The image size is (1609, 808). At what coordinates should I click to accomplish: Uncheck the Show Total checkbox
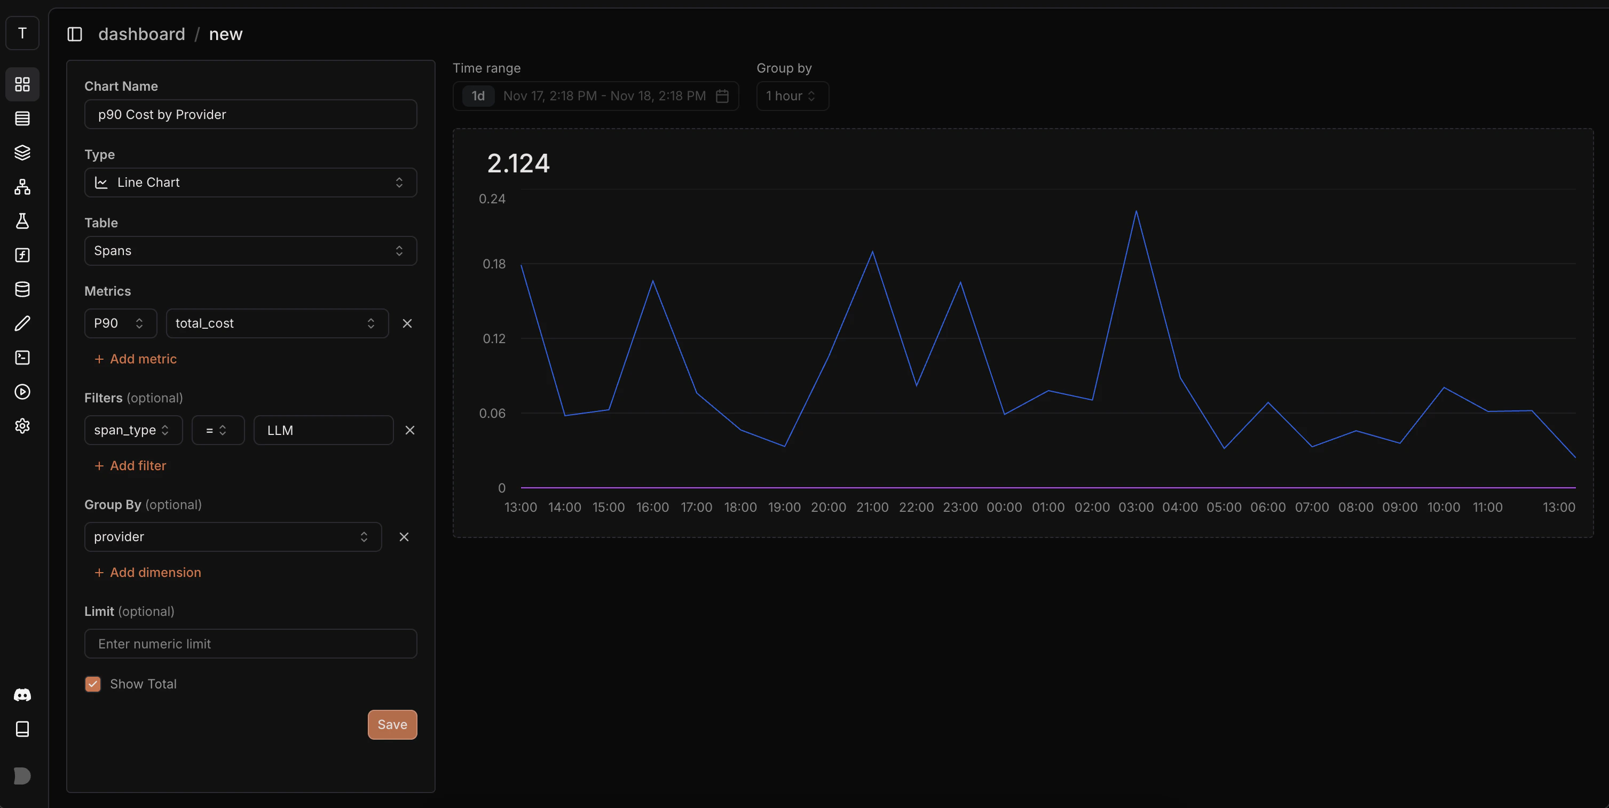point(93,684)
